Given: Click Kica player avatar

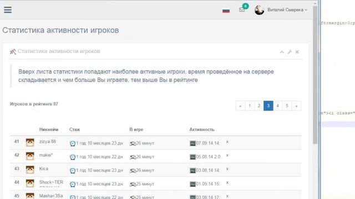Looking at the screenshot, I should [30, 170].
